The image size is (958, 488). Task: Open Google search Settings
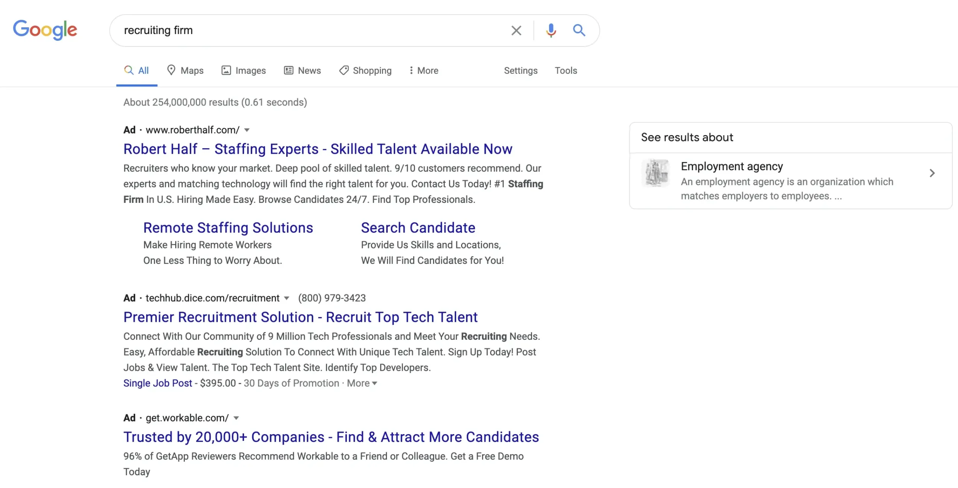pyautogui.click(x=521, y=70)
